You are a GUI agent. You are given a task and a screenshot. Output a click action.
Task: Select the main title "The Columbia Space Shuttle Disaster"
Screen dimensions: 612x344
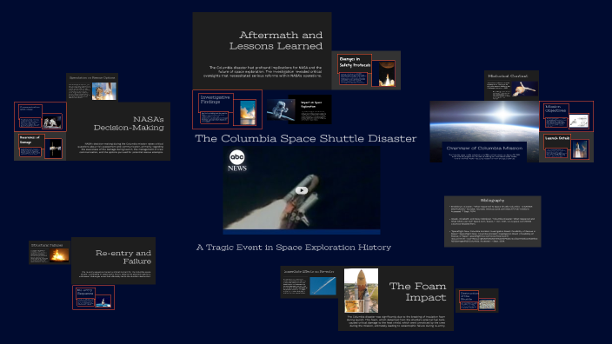(306, 138)
